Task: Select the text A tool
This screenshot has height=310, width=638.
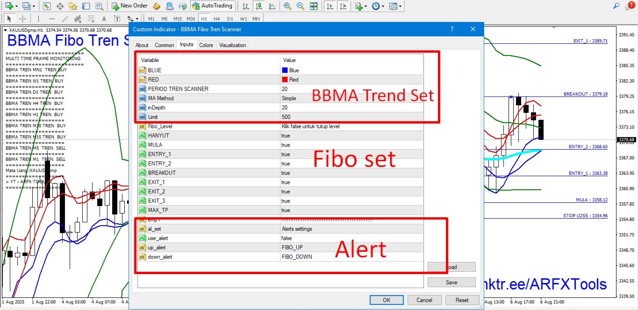Action: coord(104,19)
